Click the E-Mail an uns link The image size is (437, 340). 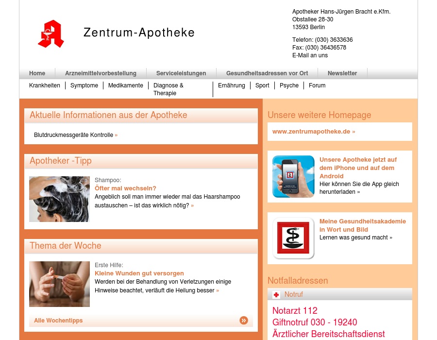(x=310, y=55)
